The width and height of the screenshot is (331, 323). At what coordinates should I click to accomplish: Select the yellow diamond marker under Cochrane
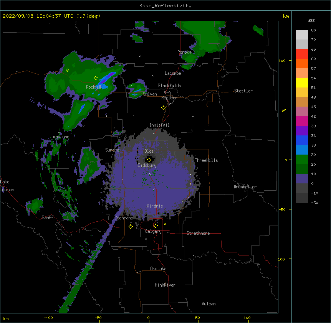tap(131, 226)
